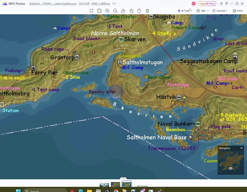The width and height of the screenshot is (247, 192).
Task: Click the fit-to-window icon
Action: point(99,11)
